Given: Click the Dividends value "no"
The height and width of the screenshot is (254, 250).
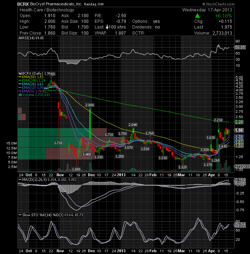Looking at the screenshot, I should coord(157,27).
